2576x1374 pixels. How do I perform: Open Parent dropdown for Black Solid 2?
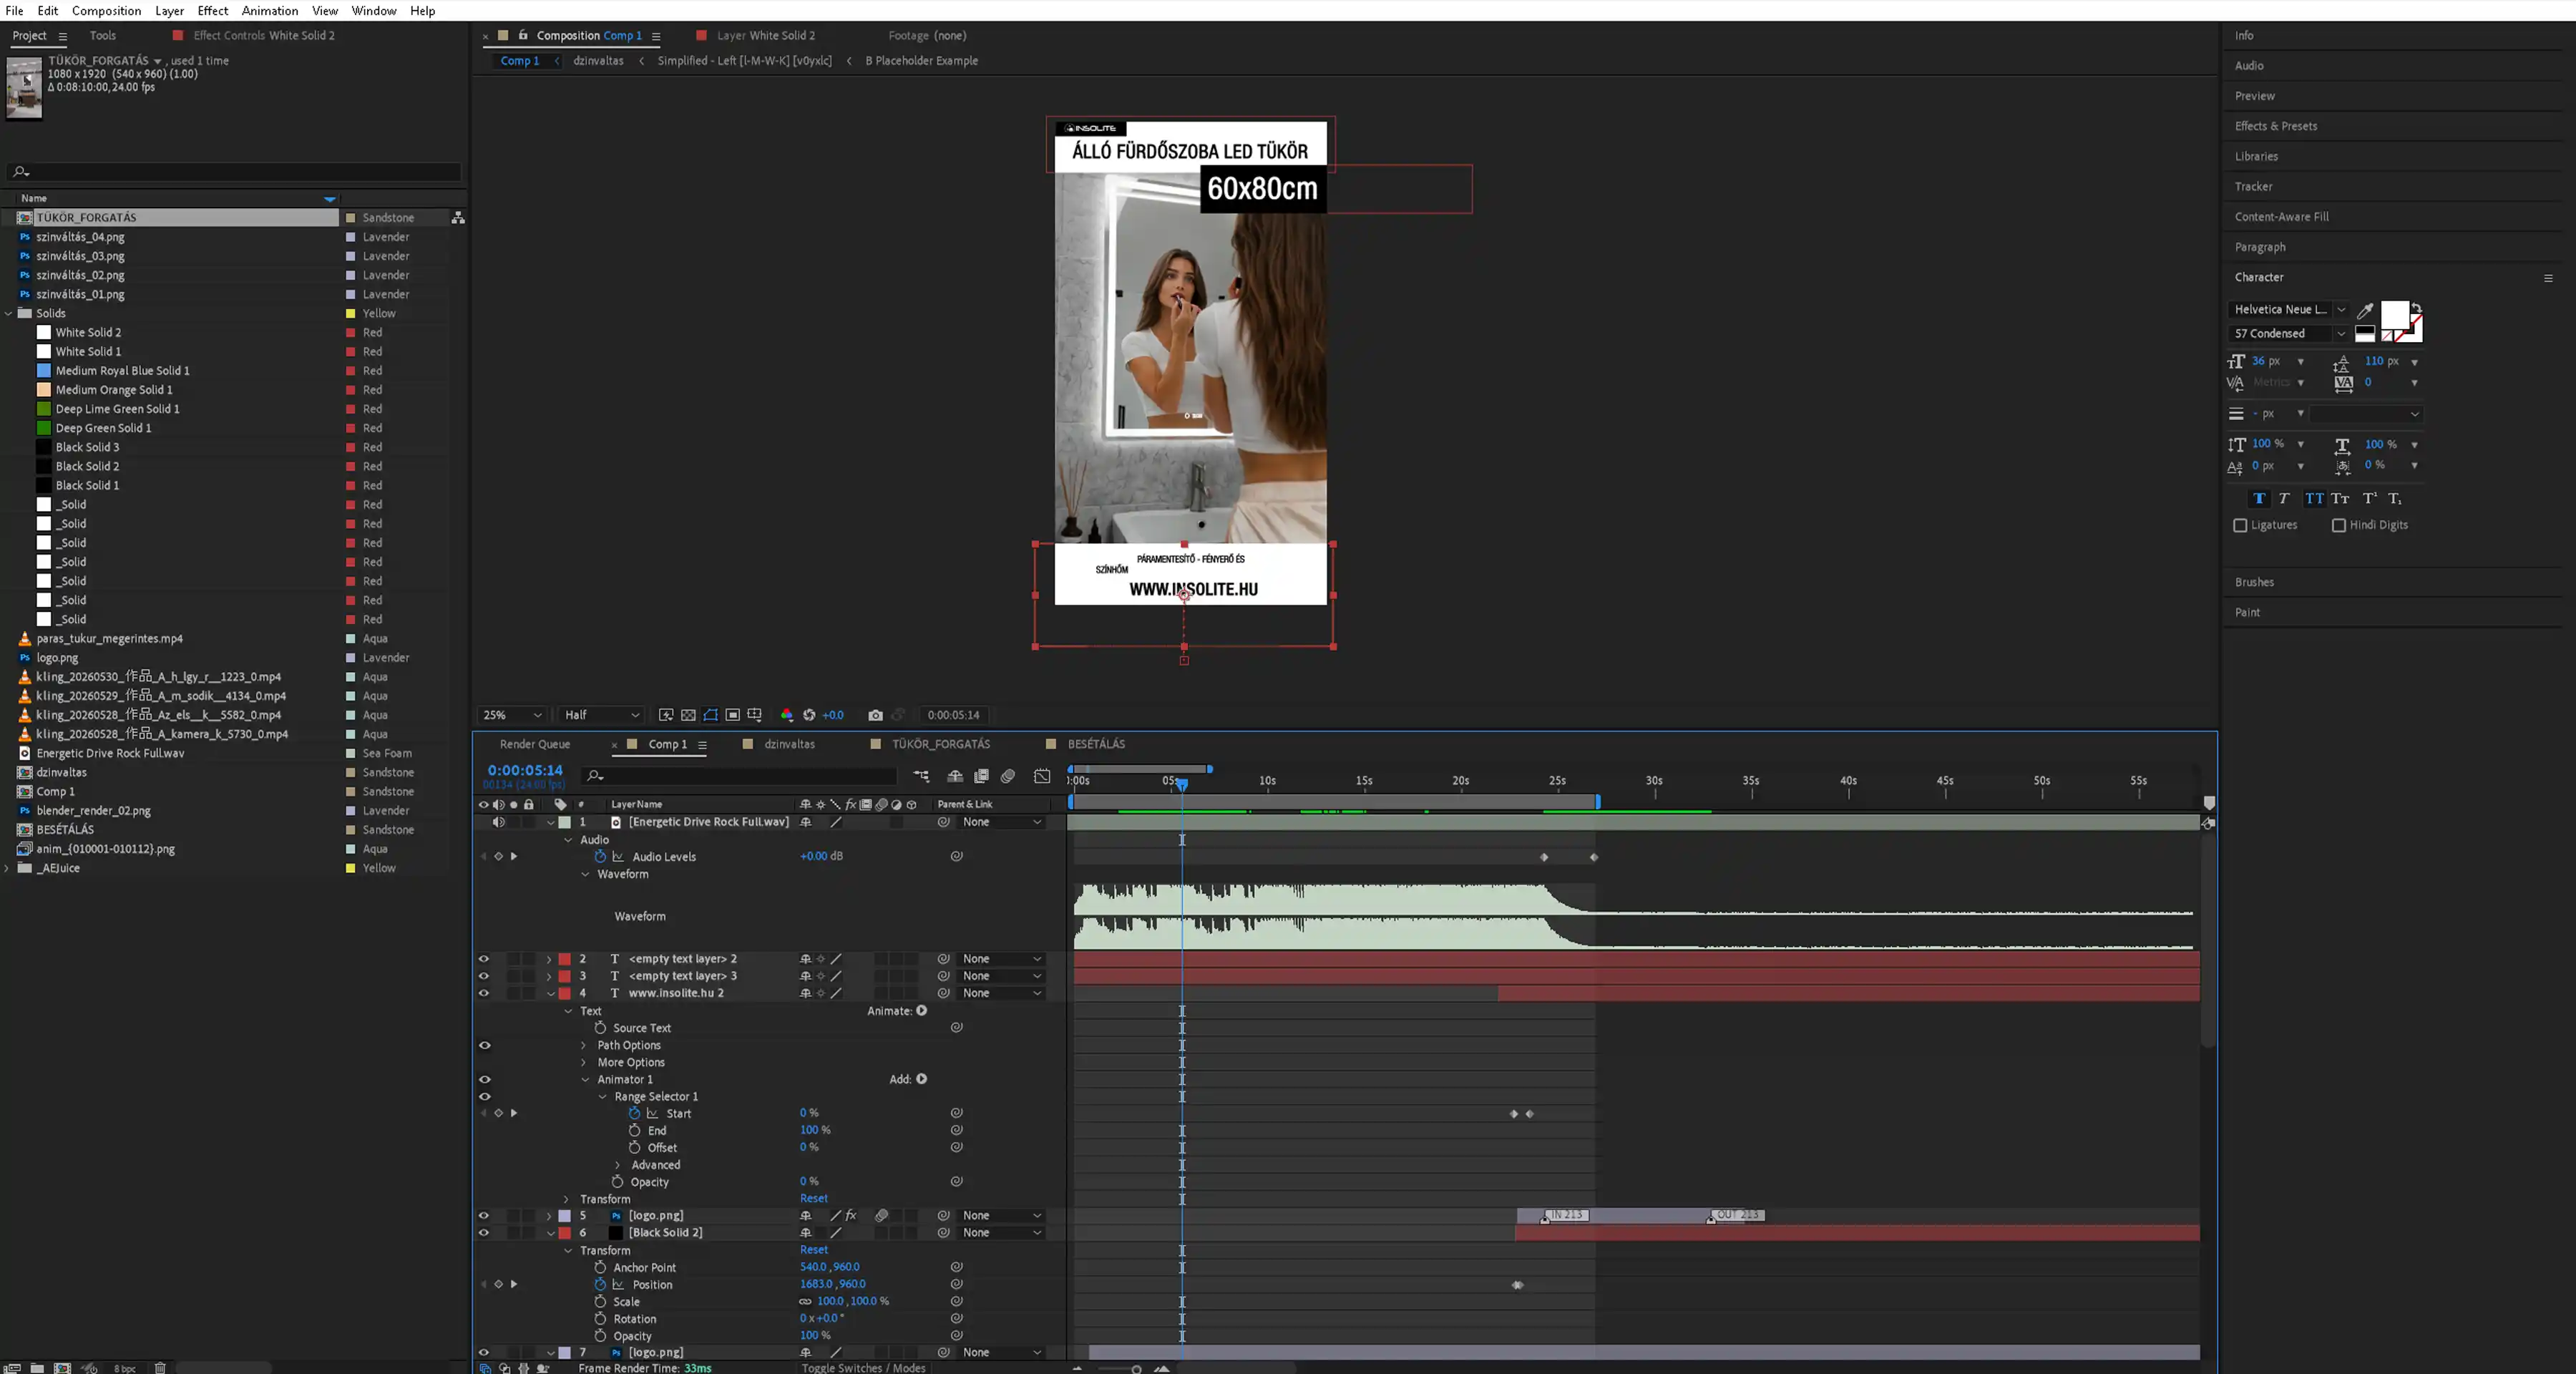(x=1002, y=1233)
